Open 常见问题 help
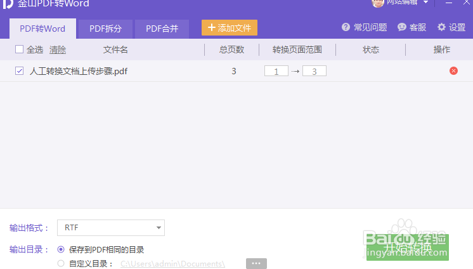Image resolution: width=473 pixels, height=269 pixels. coord(365,27)
